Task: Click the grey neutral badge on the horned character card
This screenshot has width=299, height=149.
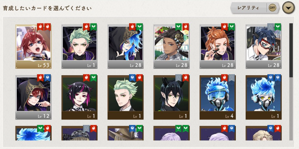Action: click(x=179, y=78)
